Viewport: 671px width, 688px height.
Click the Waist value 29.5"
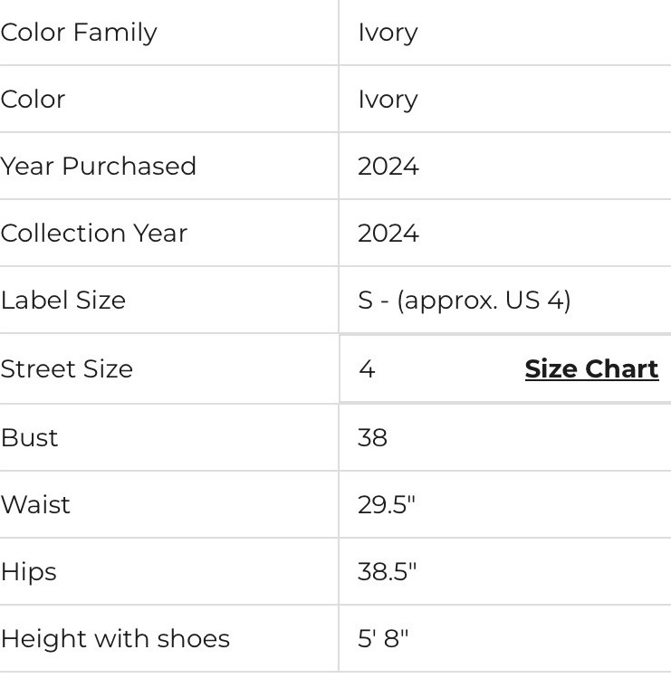tap(386, 504)
